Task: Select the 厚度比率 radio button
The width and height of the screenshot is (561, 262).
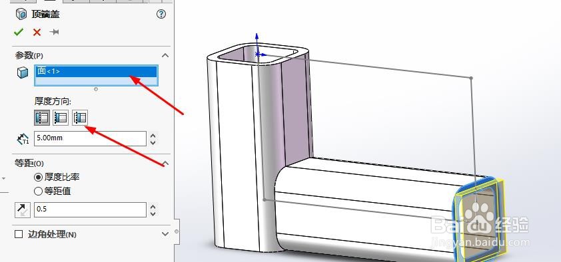Action: pos(38,177)
